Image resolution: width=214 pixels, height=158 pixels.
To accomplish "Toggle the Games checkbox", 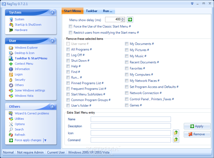I will point(127,105).
